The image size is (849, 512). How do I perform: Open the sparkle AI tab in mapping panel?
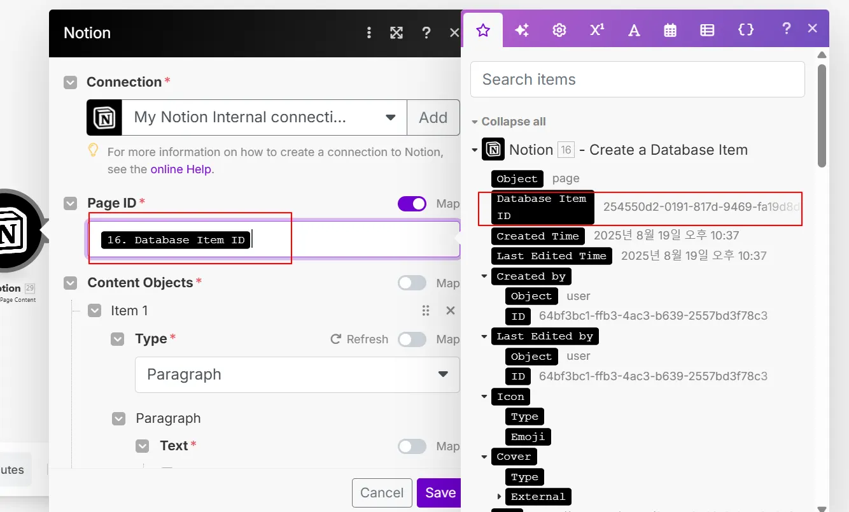pyautogui.click(x=522, y=30)
